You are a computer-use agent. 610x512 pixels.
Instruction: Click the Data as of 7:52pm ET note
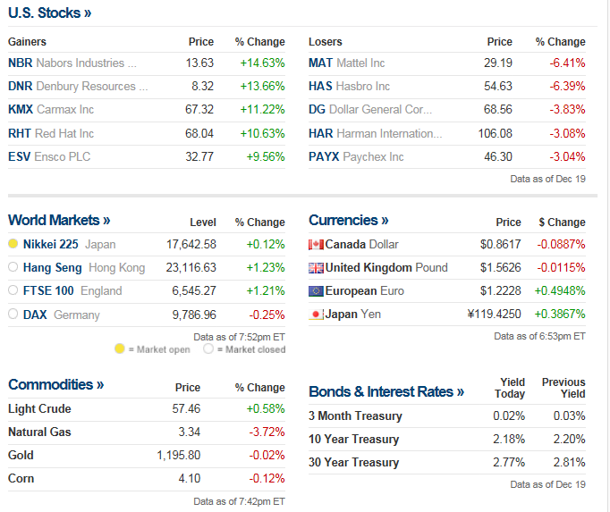[x=239, y=337]
